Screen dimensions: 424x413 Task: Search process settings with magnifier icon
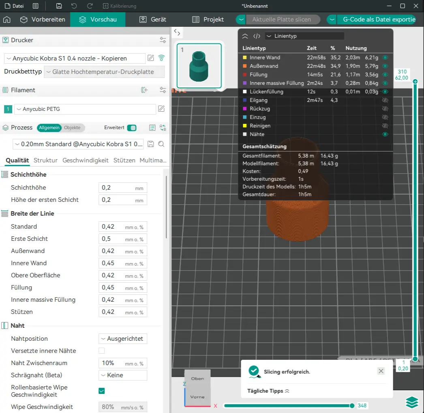[x=161, y=144]
